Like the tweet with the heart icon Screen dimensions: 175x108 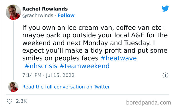10,101
